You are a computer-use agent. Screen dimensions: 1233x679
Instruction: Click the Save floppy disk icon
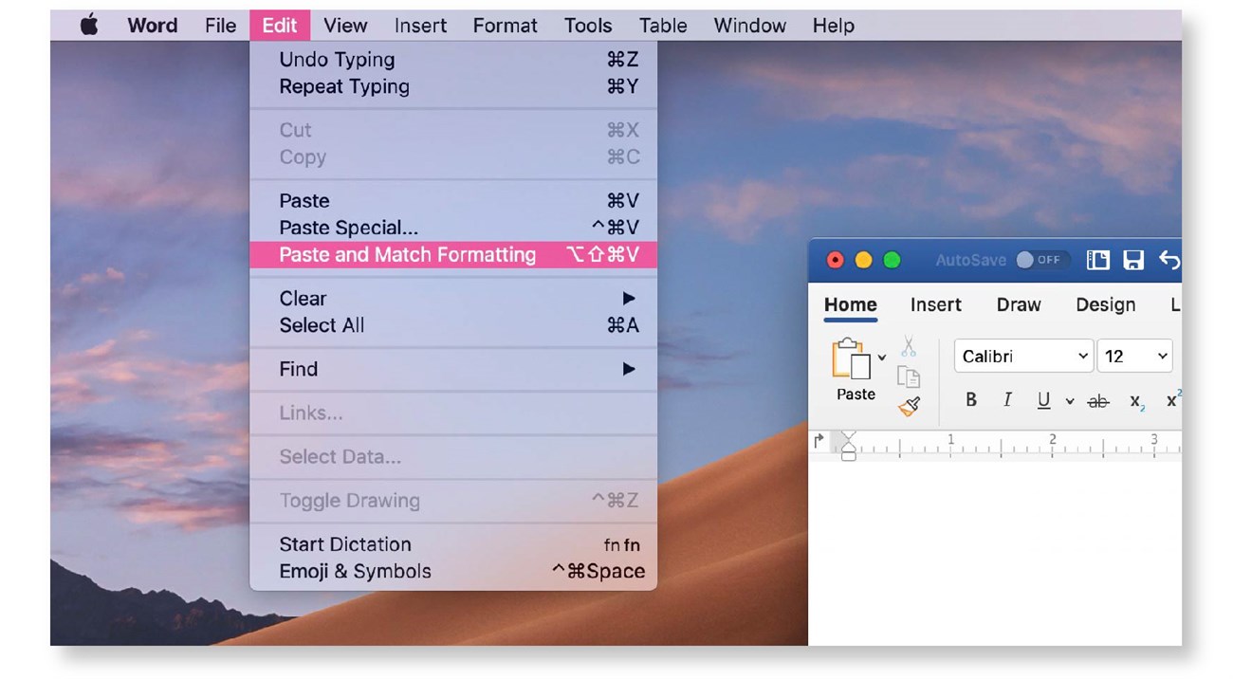point(1133,260)
